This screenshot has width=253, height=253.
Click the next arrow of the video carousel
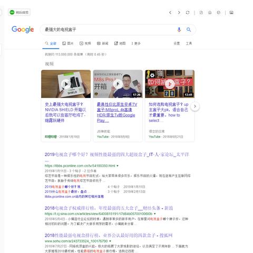pyautogui.click(x=195, y=106)
